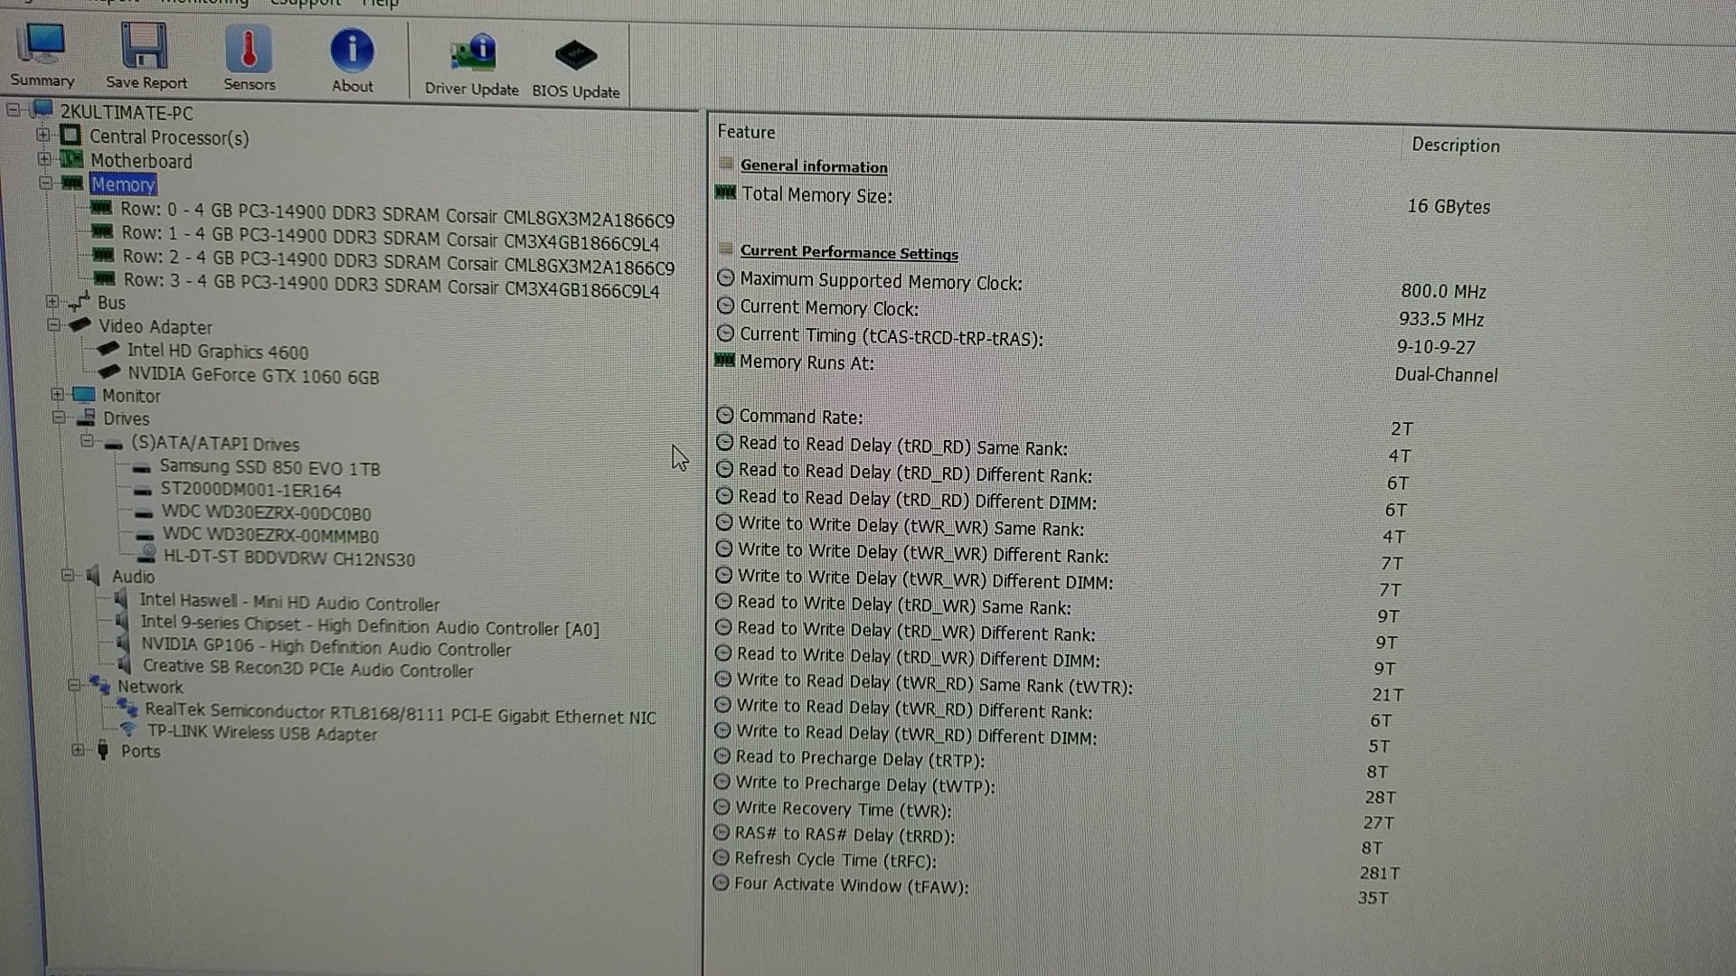Select the Command Rate row
Viewport: 1736px width, 976px height.
[800, 417]
